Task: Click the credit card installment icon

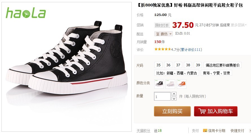Action: click(205, 131)
